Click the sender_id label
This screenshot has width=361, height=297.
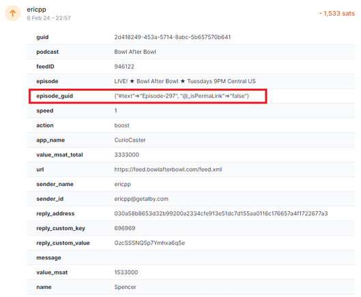50,199
